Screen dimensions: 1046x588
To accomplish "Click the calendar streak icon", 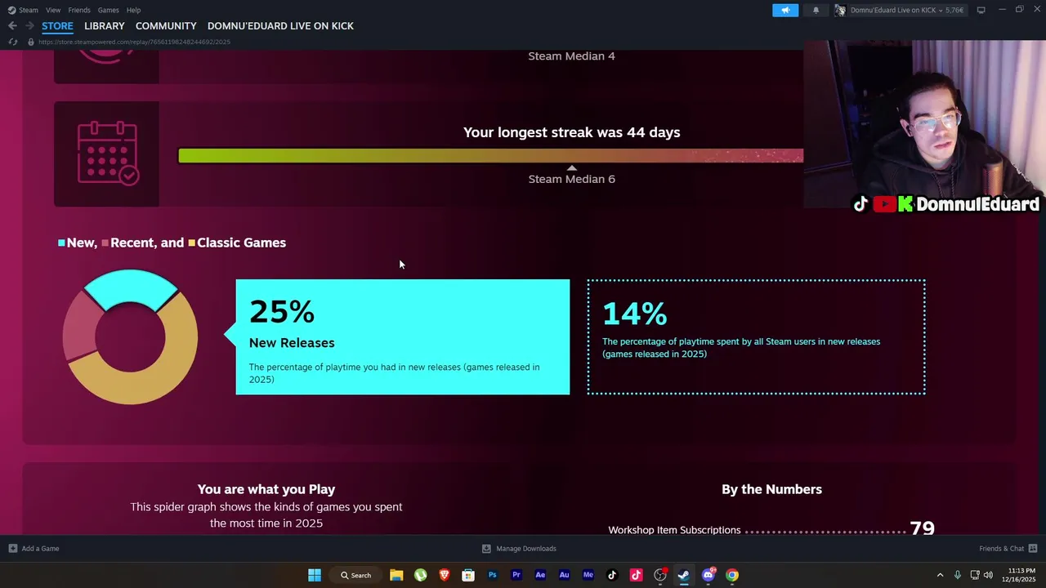I will (107, 154).
